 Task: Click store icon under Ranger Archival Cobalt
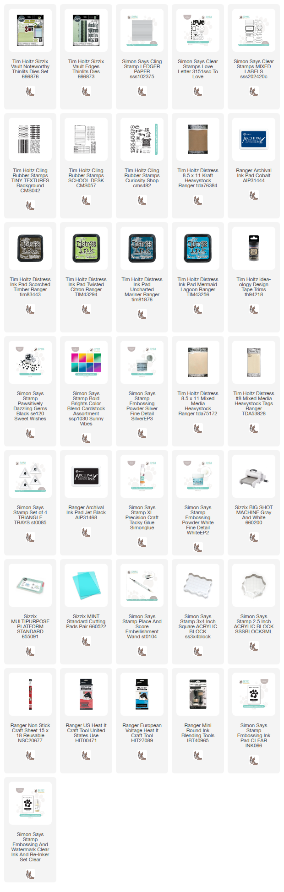254,195
